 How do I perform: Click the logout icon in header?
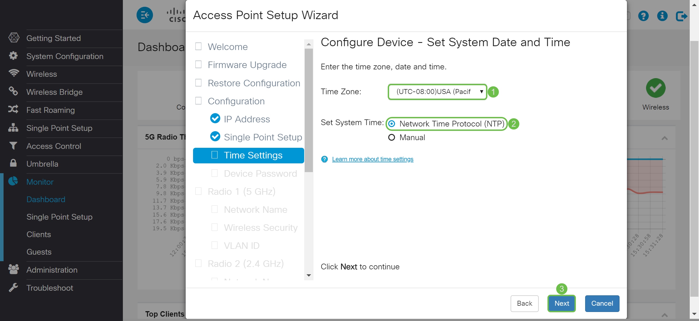point(681,16)
